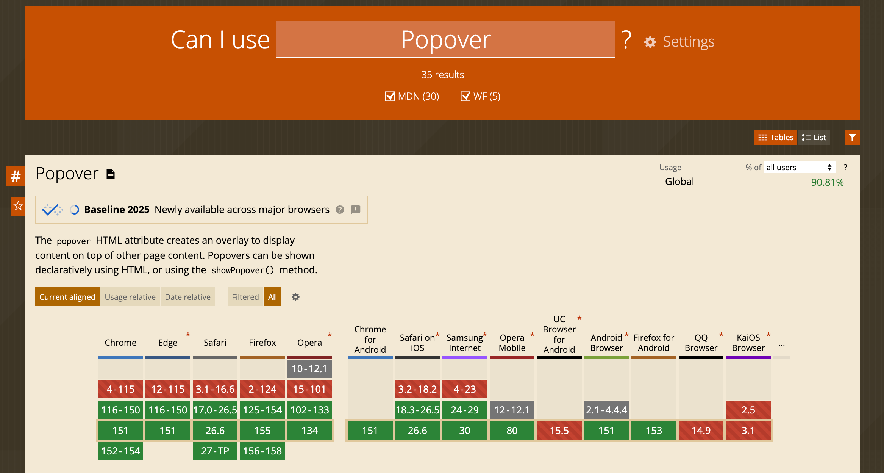
Task: Click Safari 27-TP cell
Action: [215, 451]
